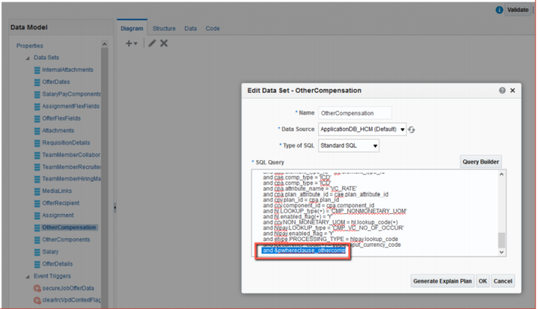
Task: Switch to the Structure tab
Action: pos(163,29)
